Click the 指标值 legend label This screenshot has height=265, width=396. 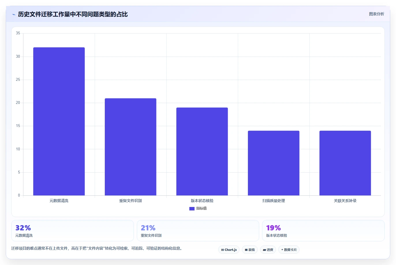pos(201,208)
